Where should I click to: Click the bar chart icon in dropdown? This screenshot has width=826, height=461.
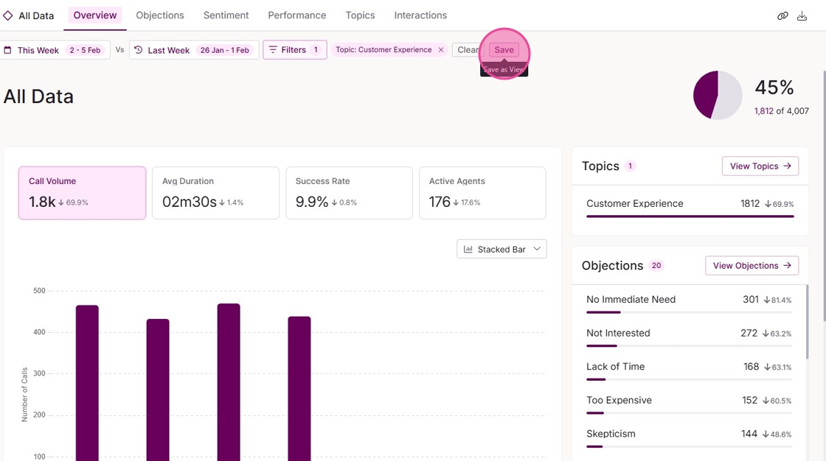point(468,249)
